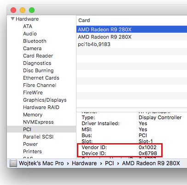Viewport: 187px width, 185px height.
Task: Click AMD Radeon R9 280X in path bar
Action: tap(151, 163)
